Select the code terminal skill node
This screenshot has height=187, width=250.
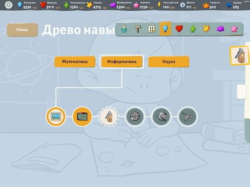coord(82,116)
